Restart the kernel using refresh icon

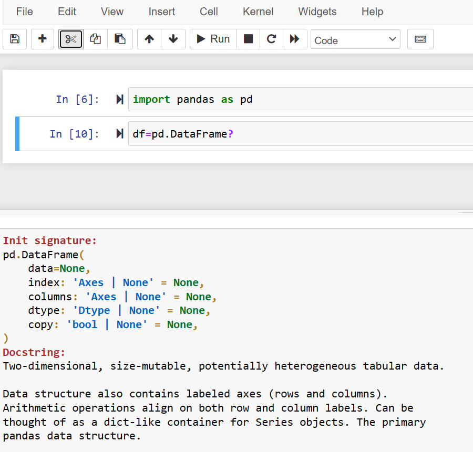271,39
